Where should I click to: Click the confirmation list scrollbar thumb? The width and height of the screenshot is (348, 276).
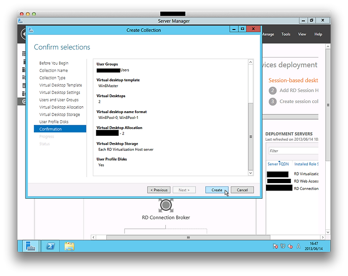click(x=250, y=136)
